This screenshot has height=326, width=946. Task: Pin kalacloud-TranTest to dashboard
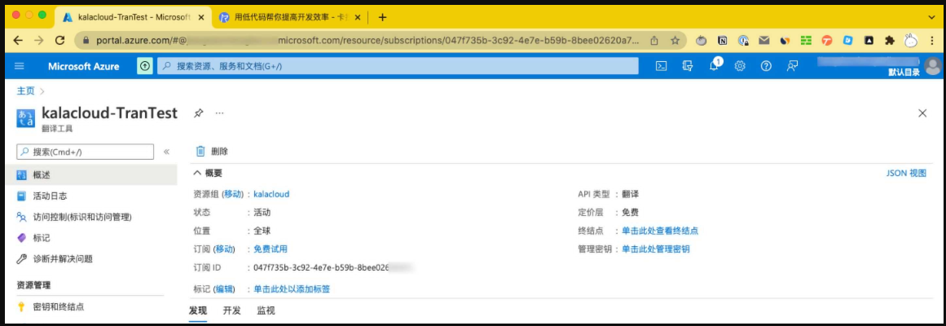pyautogui.click(x=198, y=113)
